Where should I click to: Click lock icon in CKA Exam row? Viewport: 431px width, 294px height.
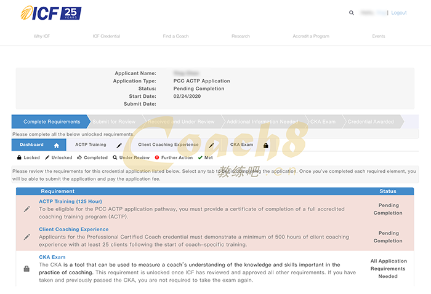(x=26, y=269)
